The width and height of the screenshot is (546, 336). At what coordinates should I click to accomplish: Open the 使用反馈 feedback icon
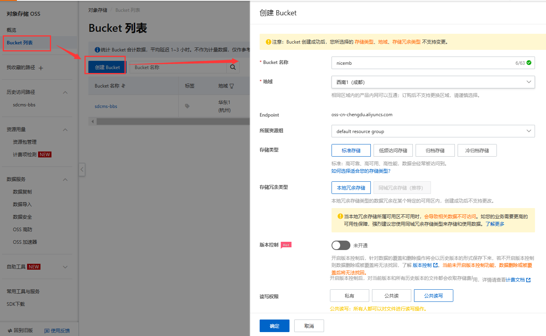(x=47, y=331)
